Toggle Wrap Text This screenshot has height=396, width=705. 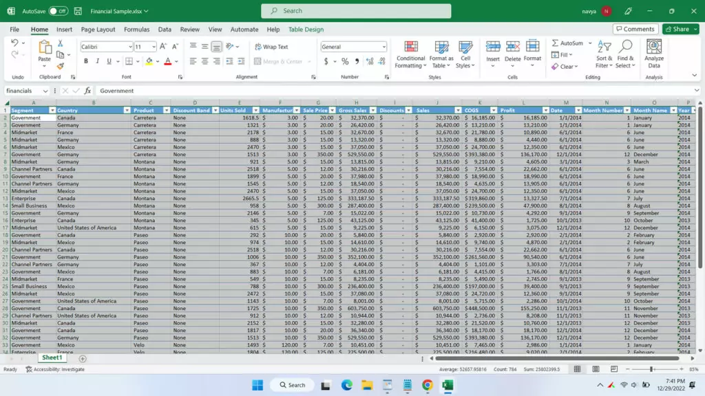click(x=271, y=47)
